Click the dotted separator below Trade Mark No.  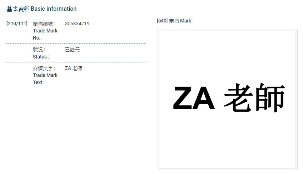coord(76,43)
